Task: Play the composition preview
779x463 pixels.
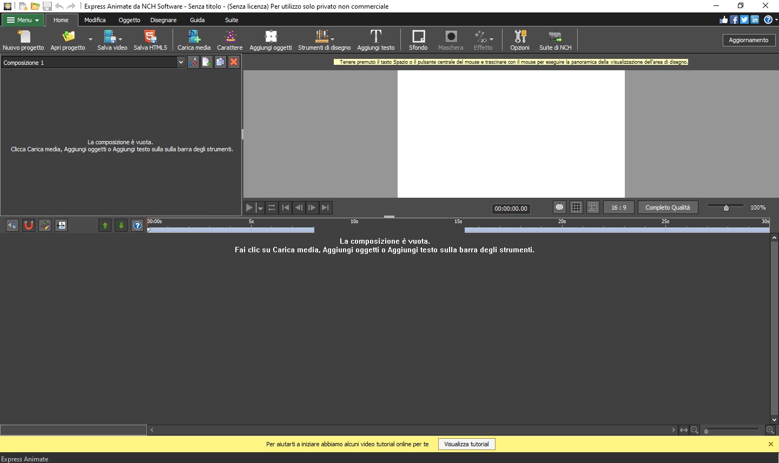Action: click(249, 207)
